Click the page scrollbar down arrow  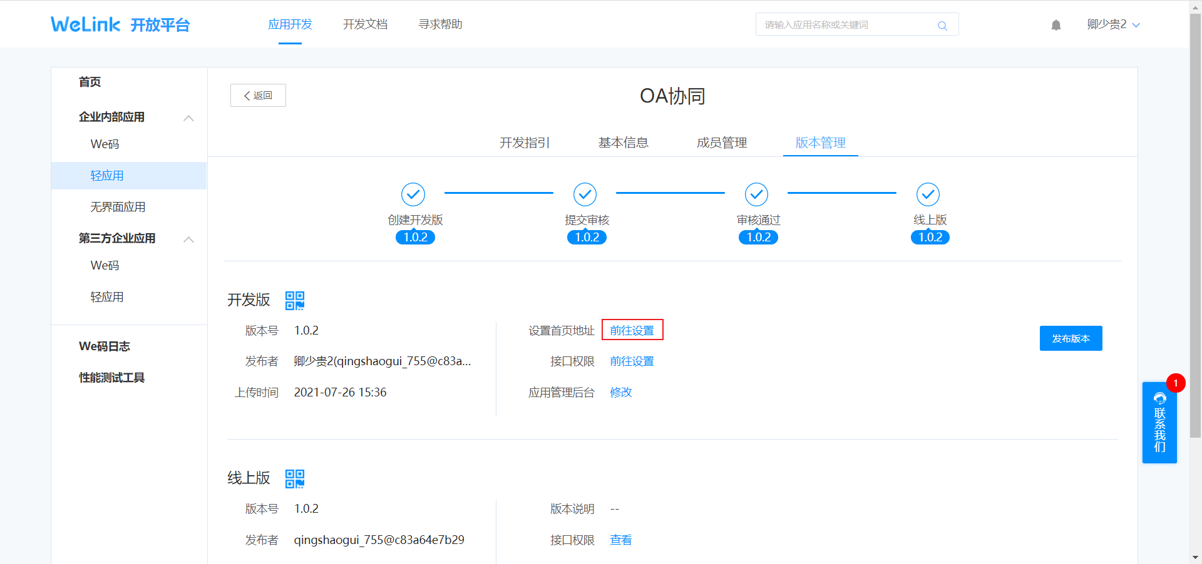[1195, 557]
